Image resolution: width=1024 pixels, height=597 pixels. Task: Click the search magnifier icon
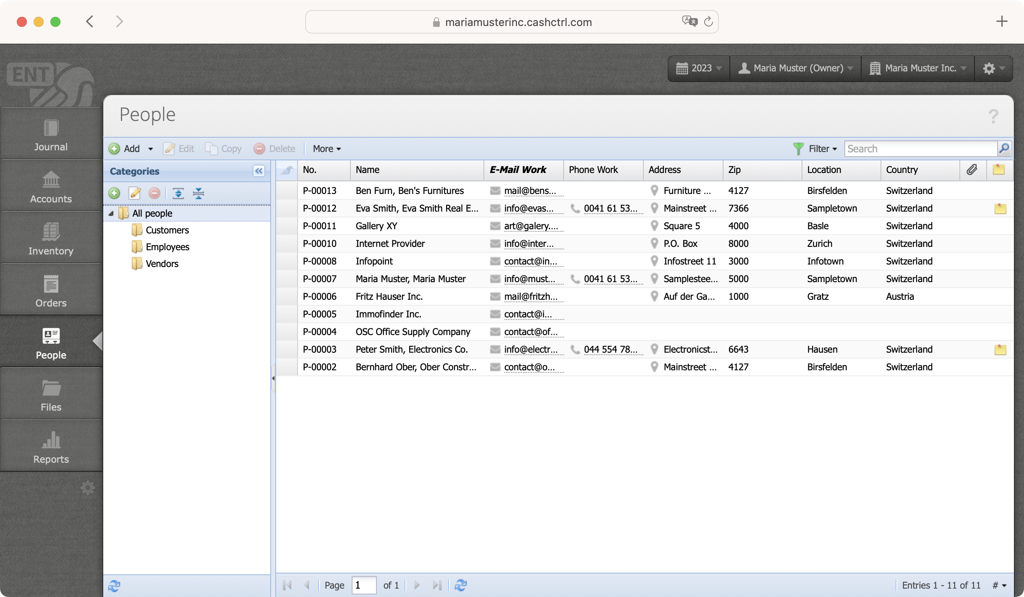pyautogui.click(x=1004, y=149)
